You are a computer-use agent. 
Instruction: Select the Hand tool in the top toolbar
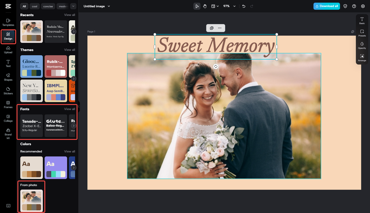(205, 6)
